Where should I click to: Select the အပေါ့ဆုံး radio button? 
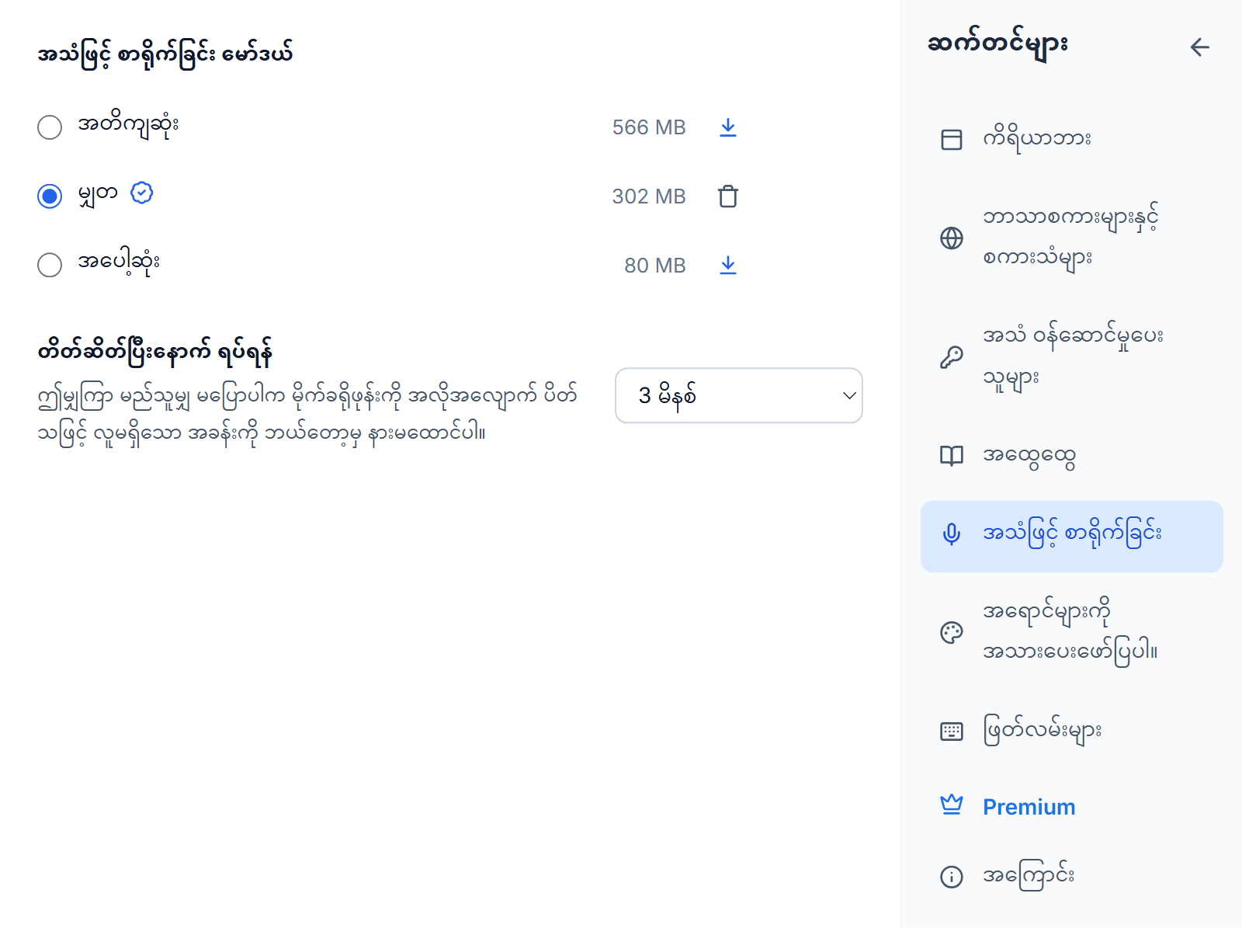(x=50, y=266)
